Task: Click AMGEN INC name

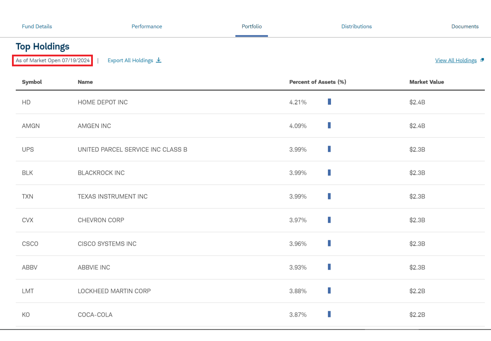Action: [x=94, y=126]
